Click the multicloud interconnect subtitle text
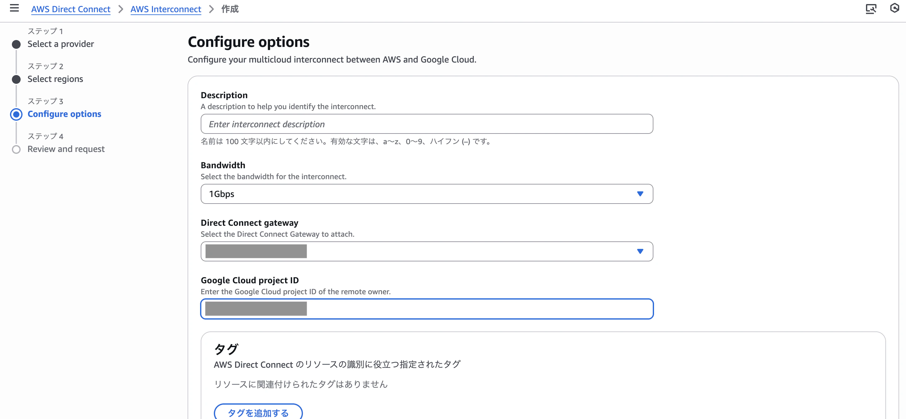906x419 pixels. (332, 59)
